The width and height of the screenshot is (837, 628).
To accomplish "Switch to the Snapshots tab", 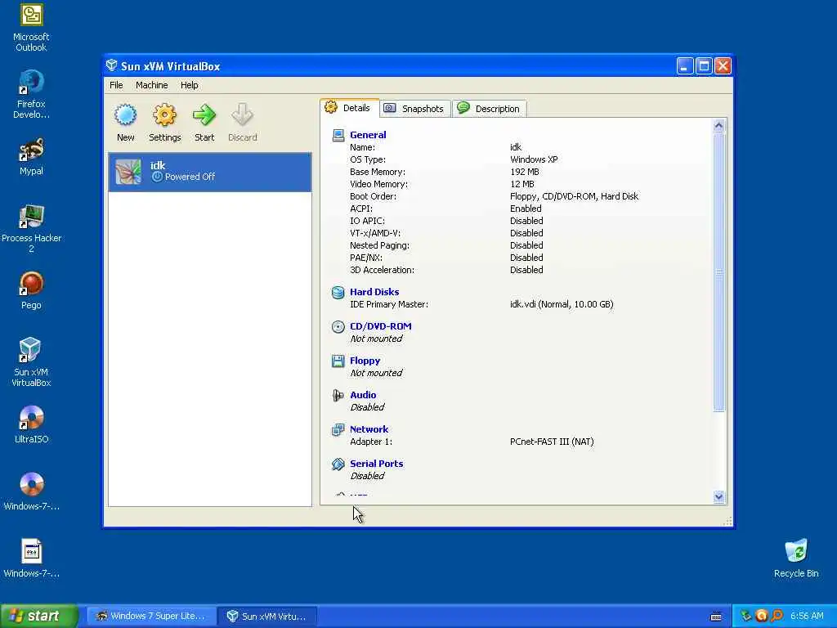I will click(414, 109).
